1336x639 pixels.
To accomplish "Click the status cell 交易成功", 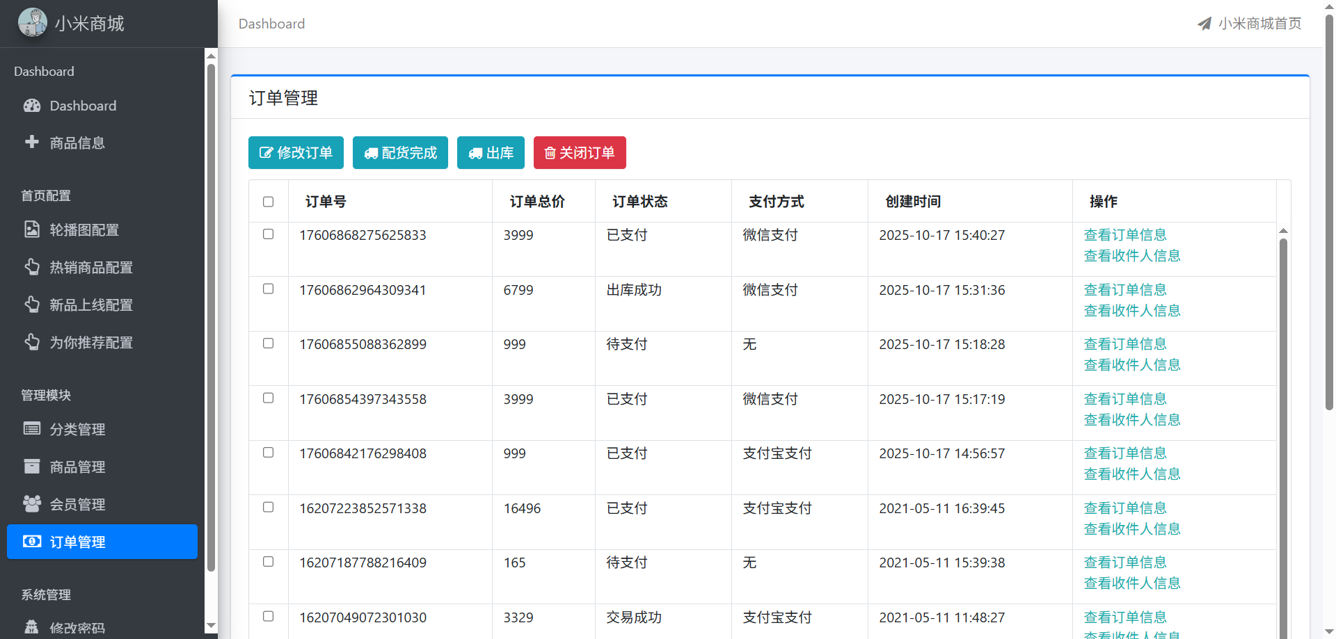I will 634,617.
